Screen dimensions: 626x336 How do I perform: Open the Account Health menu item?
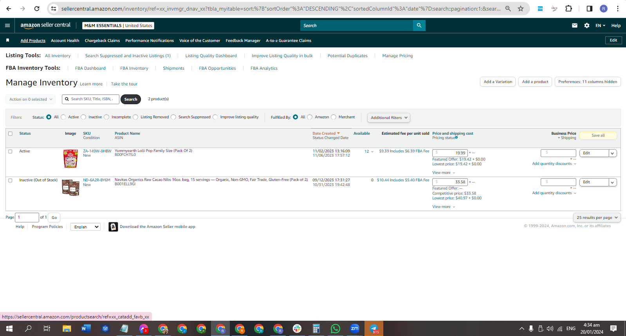pos(65,41)
